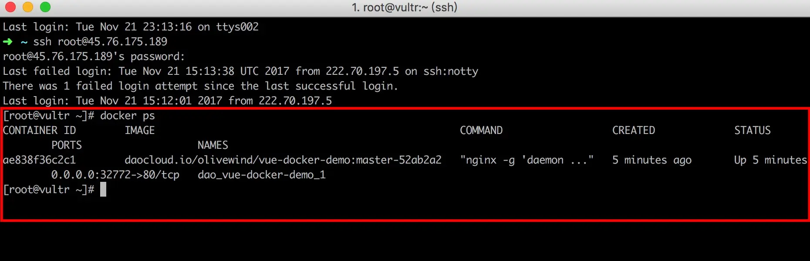Click the window title root@vultr:~ (ssh)
Screen dimensions: 810x261
coord(405,7)
